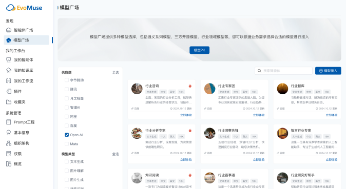
Task: Open 智能体广场 in the sidebar
Action: coord(27,30)
